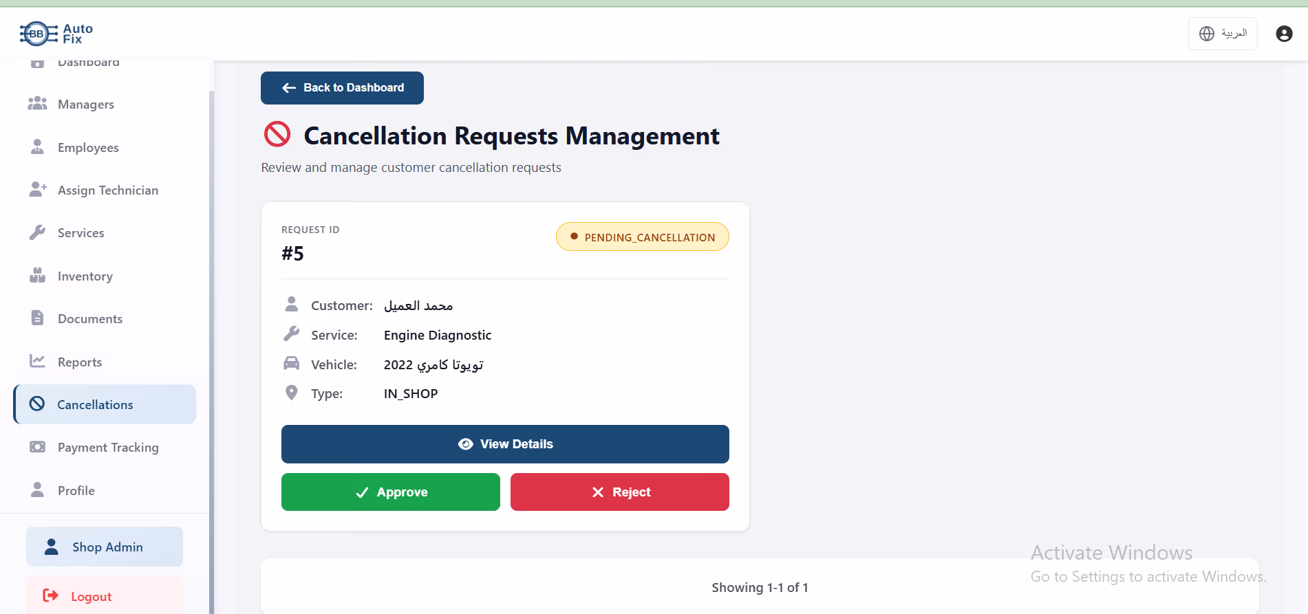
Task: Click the vehicle car icon in card
Action: click(292, 363)
